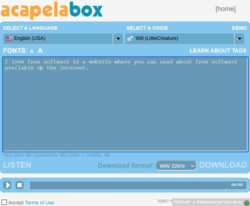Screen dimensions: 250x206
Task: Open the [home] link
Action: click(225, 9)
